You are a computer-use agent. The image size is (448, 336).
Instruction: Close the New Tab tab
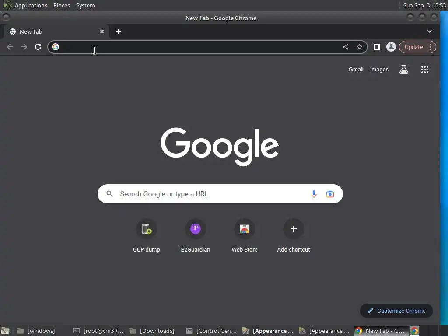(x=101, y=31)
